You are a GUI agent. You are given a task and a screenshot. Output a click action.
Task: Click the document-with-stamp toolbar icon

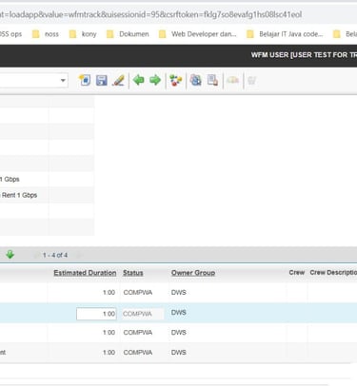point(212,80)
